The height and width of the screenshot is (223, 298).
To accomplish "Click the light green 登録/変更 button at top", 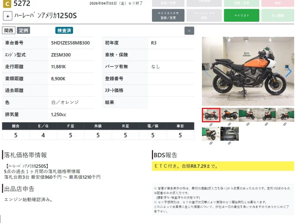I will tap(241, 3).
